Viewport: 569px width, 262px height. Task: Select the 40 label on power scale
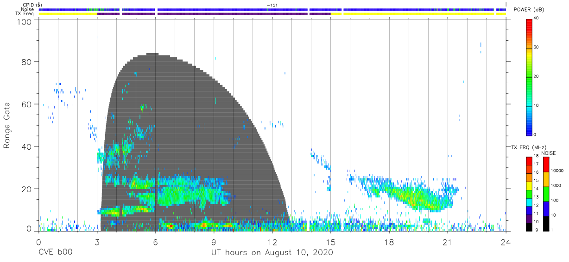click(x=537, y=19)
